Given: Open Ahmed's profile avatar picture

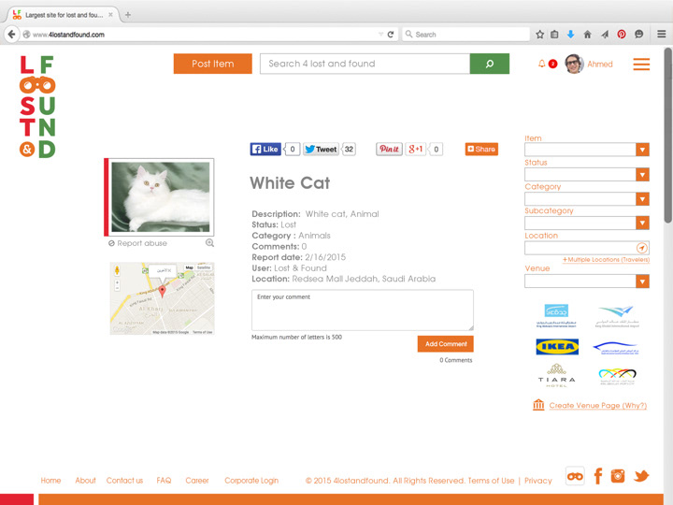Looking at the screenshot, I should pos(574,64).
